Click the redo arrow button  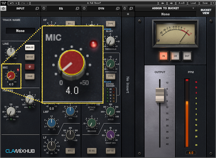[x=23, y=3]
